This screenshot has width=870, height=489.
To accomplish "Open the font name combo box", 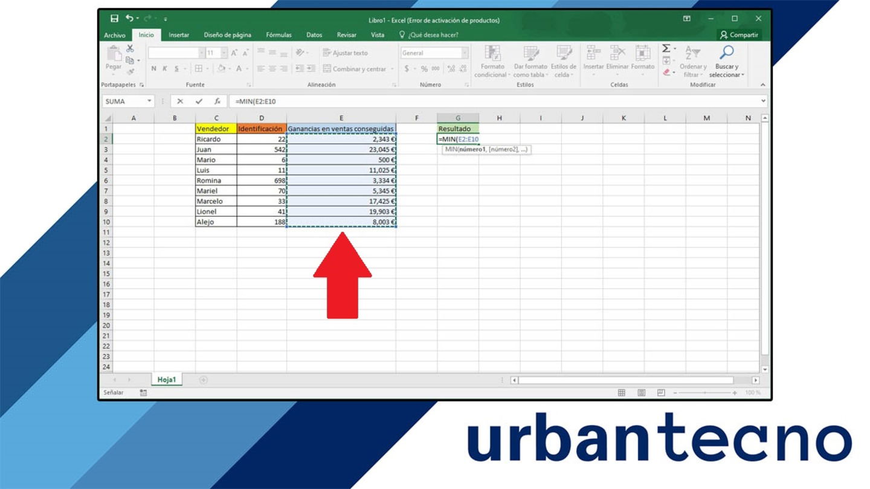I will (176, 53).
